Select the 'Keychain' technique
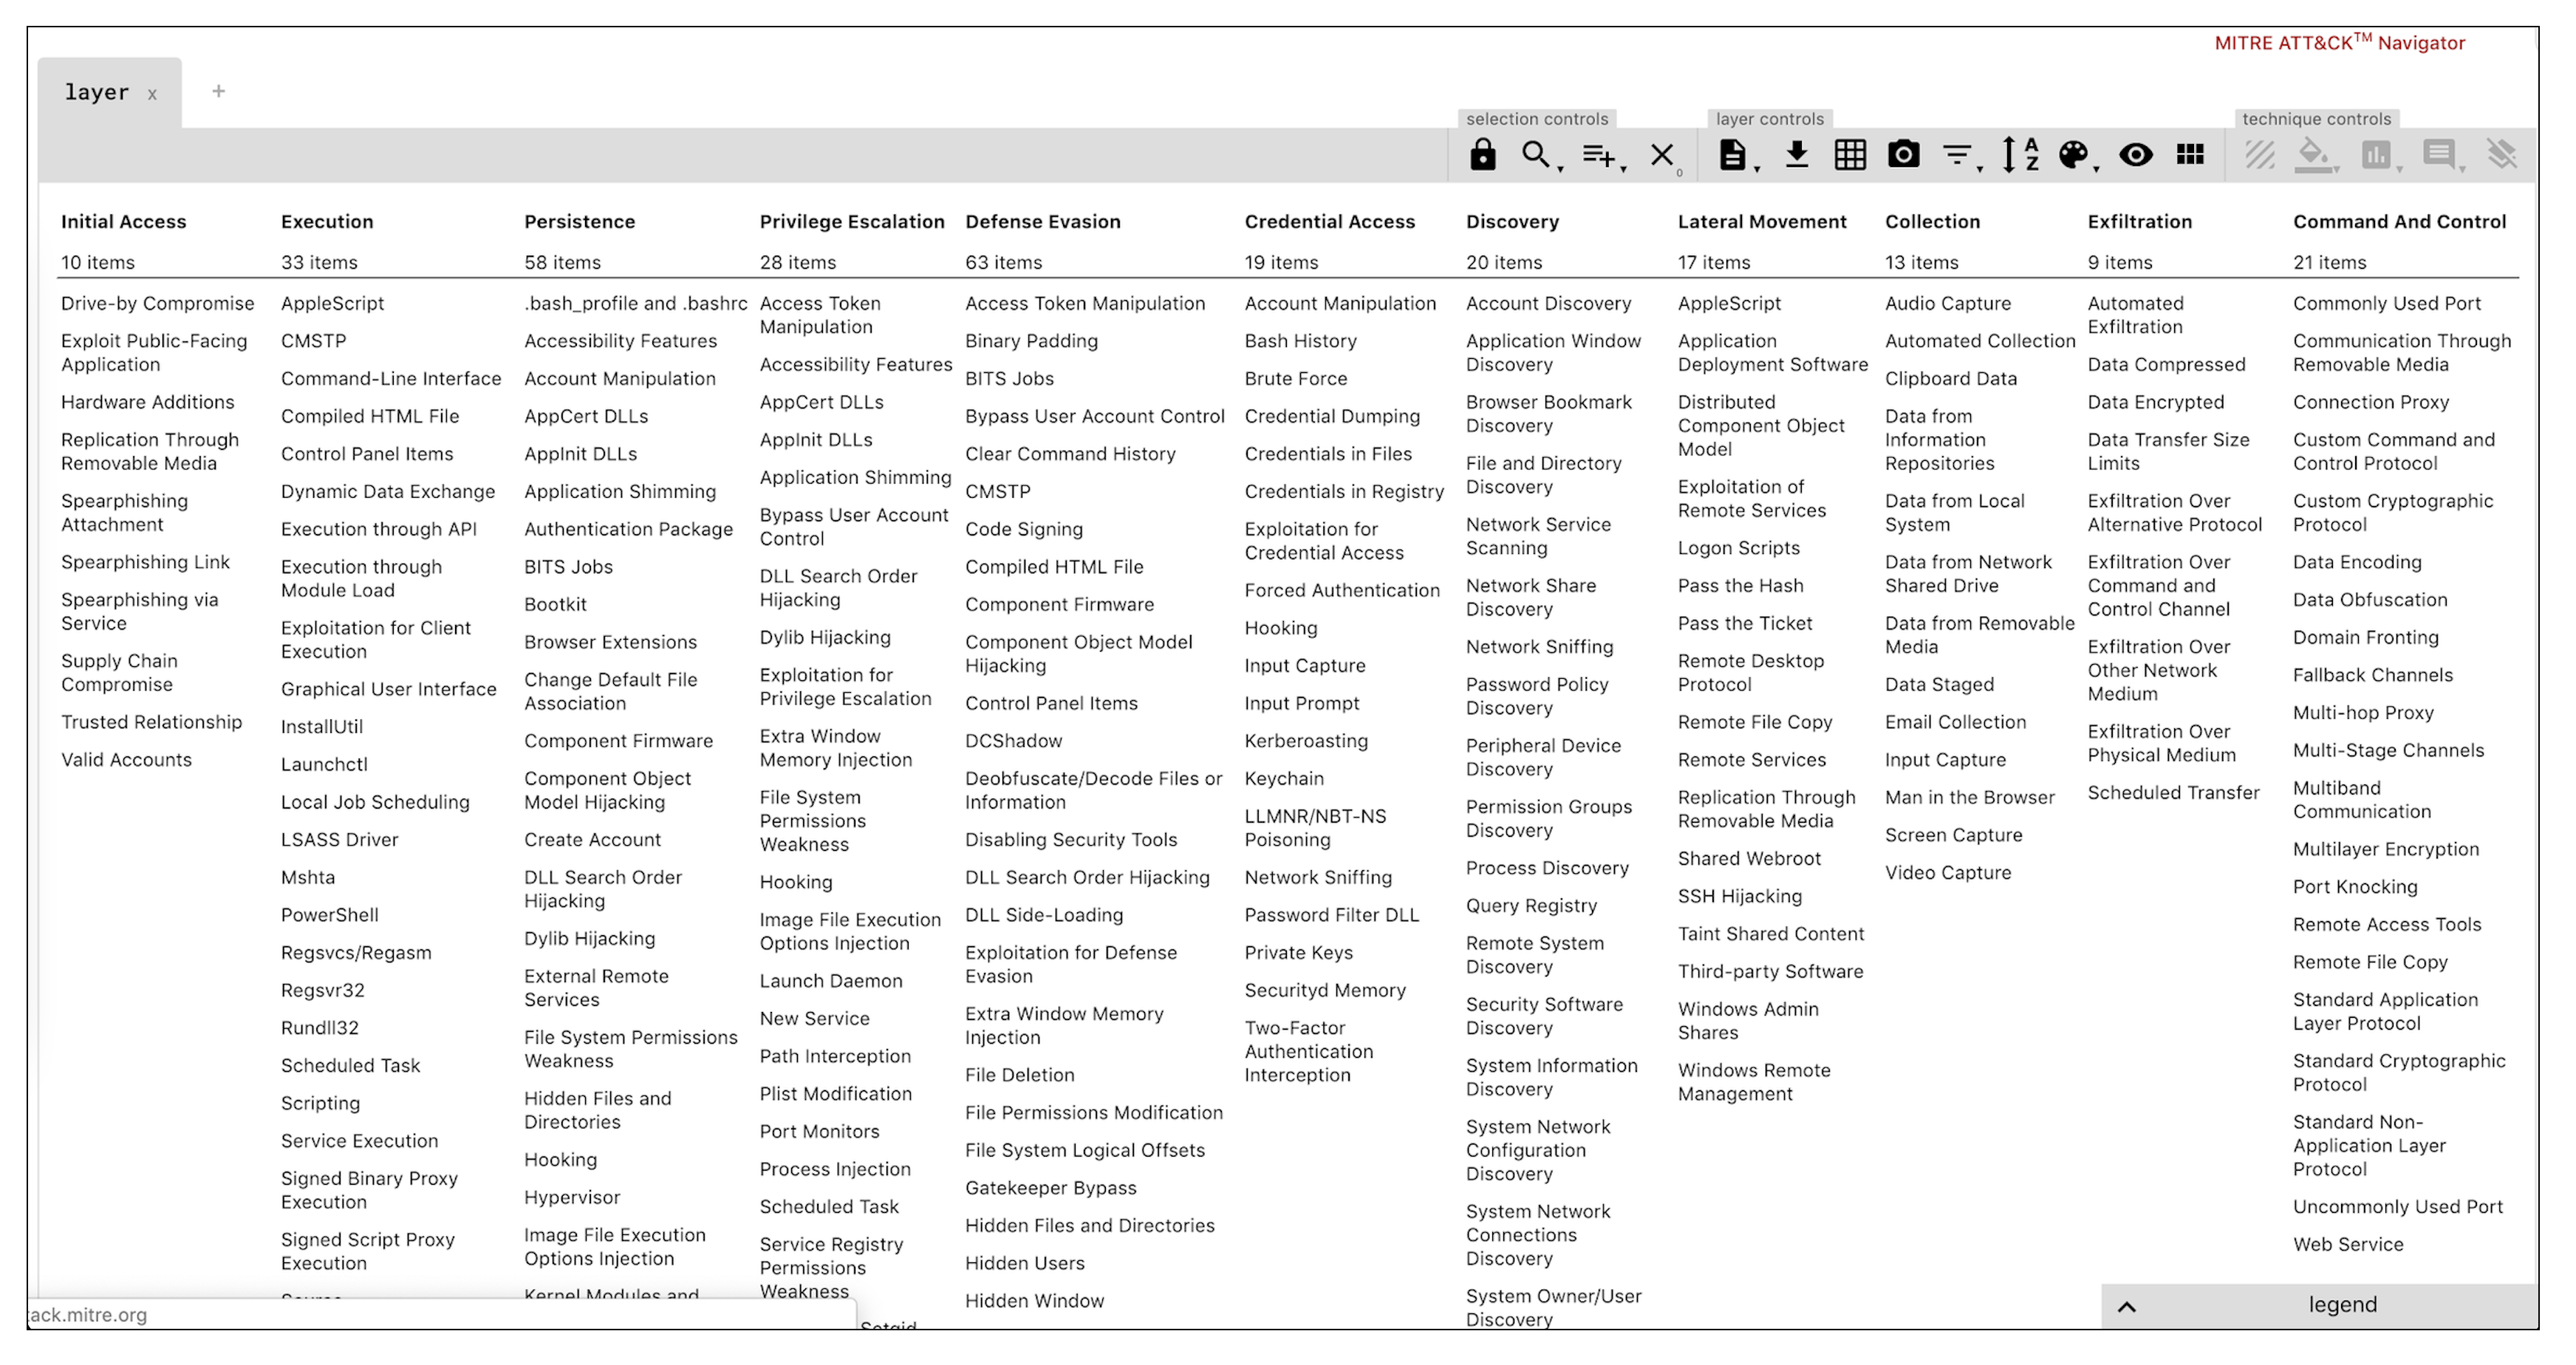Viewport: 2576px width, 1365px height. (x=1283, y=778)
